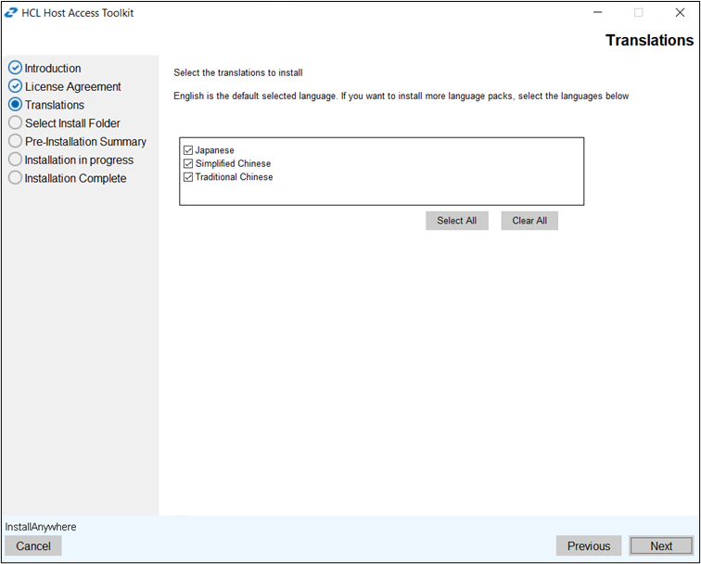
Task: Click the Pre-Installation Summary step circle
Action: click(15, 141)
